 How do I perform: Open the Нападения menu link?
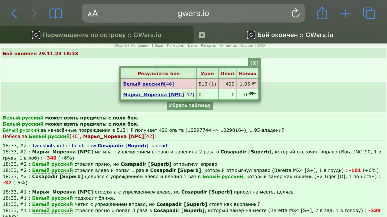[x=140, y=46]
